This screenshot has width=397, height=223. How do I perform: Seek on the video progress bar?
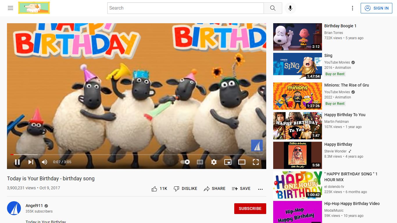tap(137, 154)
